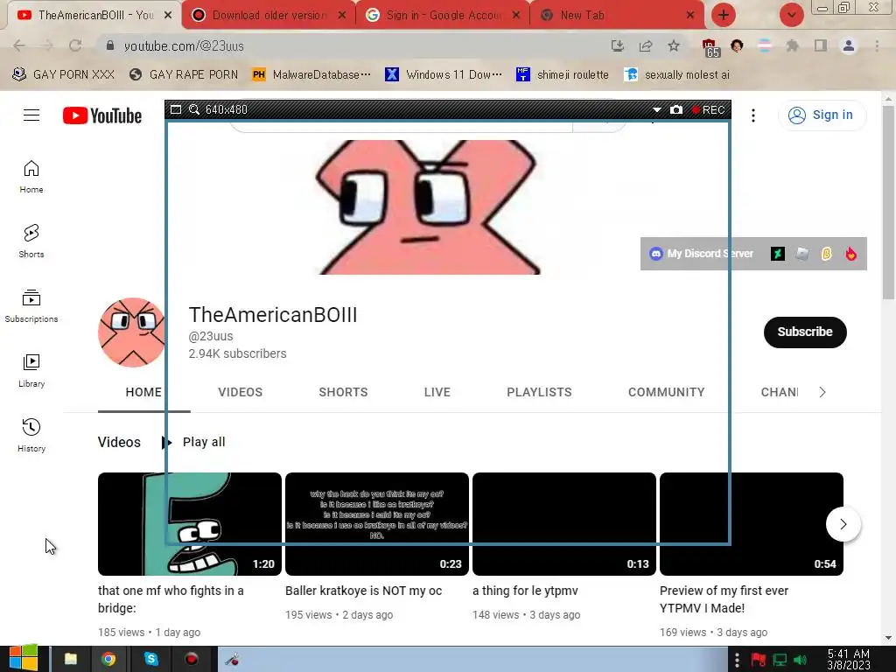896x672 pixels.
Task: Click recorder 640x480 size label
Action: click(227, 109)
